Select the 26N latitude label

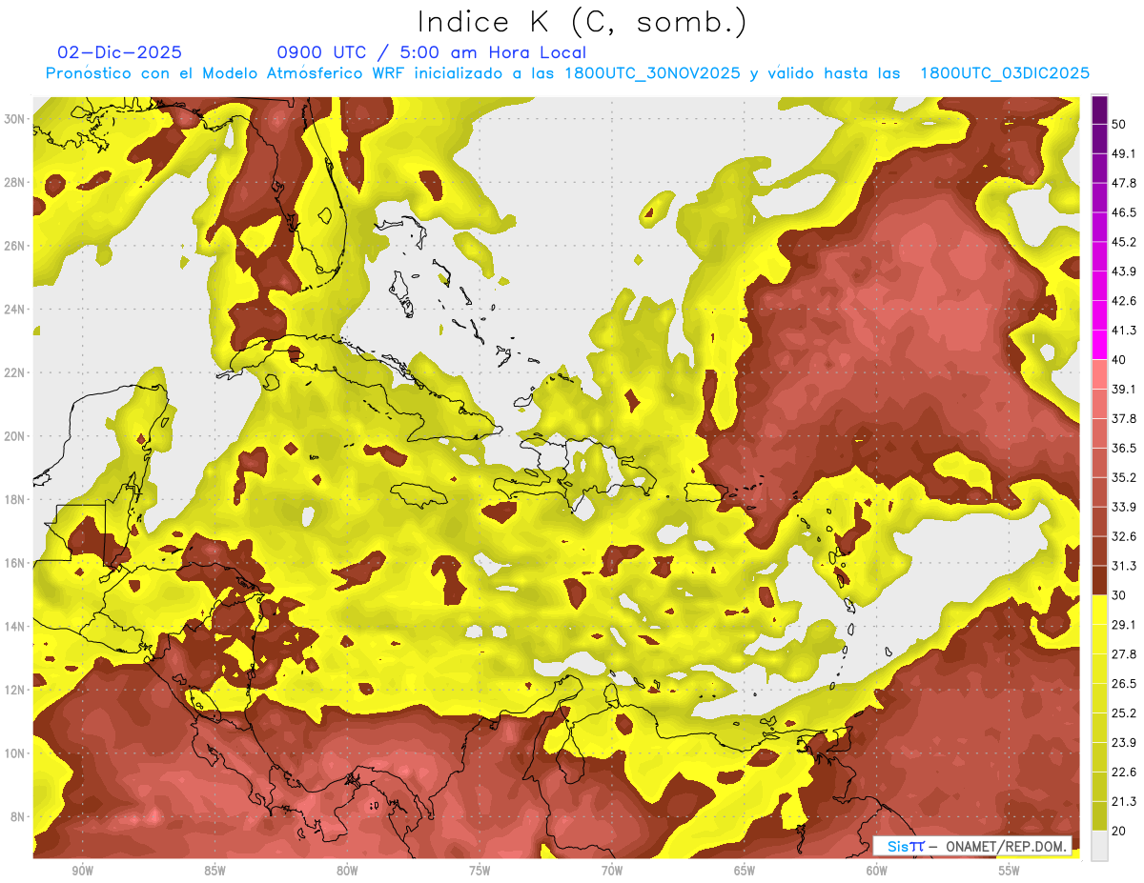(14, 246)
